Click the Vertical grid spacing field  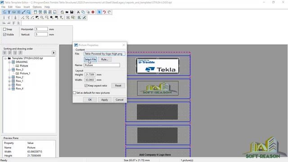41,35
